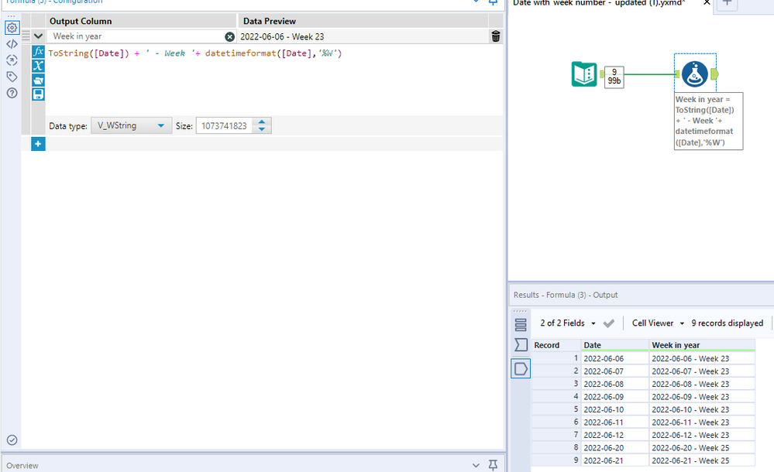Open the Configuration gear icon in the sidebar
Screen dimensions: 774x472
[x=11, y=27]
